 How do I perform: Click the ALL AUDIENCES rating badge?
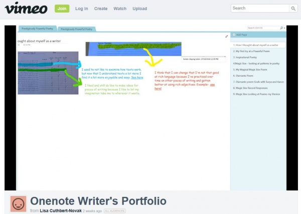click(x=115, y=211)
